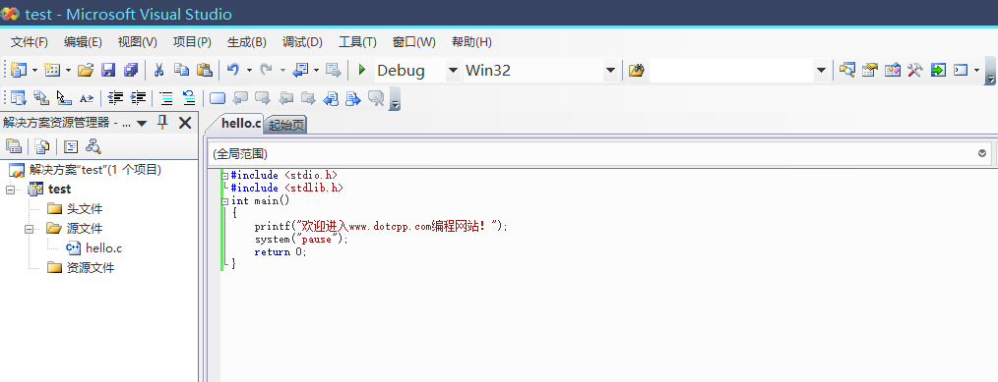This screenshot has width=998, height=382.
Task: Click the Save All icon
Action: point(131,70)
